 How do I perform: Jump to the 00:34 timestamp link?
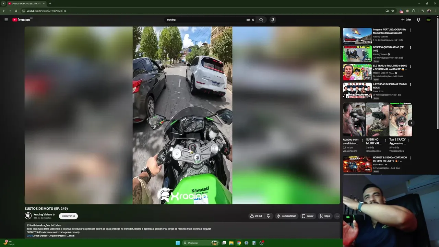[29, 236]
